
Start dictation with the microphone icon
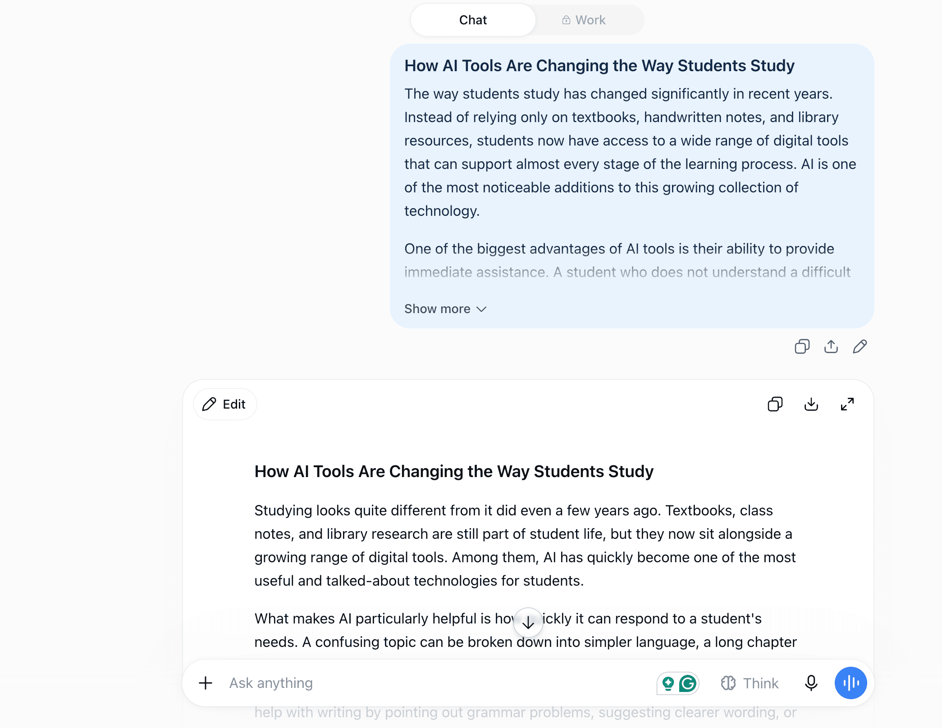tap(811, 683)
